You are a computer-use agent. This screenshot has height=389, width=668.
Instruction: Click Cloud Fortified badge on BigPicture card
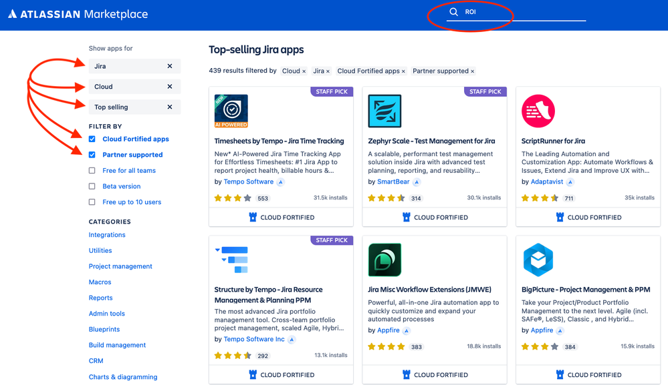click(588, 374)
